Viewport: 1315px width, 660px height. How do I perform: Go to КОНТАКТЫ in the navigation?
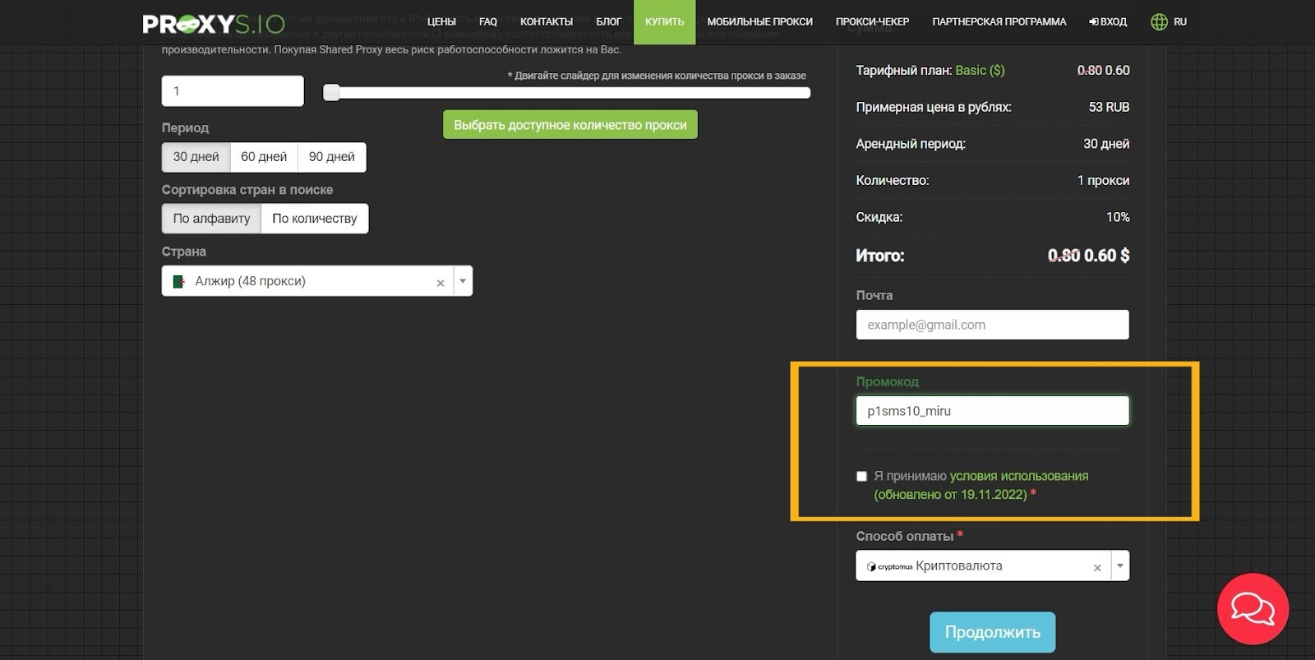click(x=547, y=22)
